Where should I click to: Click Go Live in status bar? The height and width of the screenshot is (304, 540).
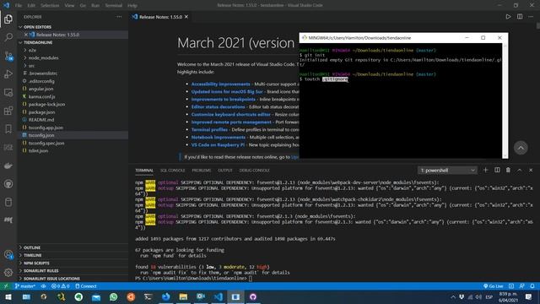pyautogui.click(x=494, y=286)
